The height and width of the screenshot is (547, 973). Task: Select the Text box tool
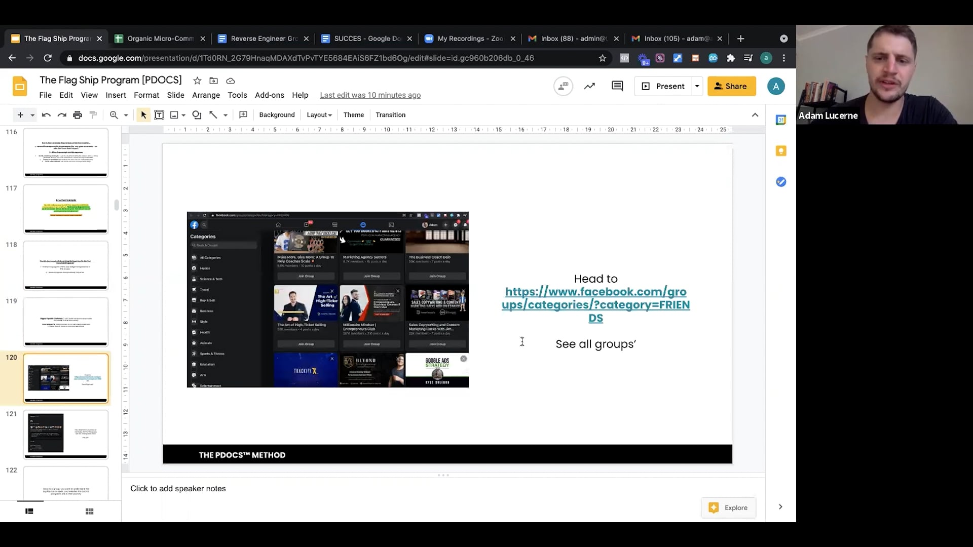pyautogui.click(x=159, y=115)
